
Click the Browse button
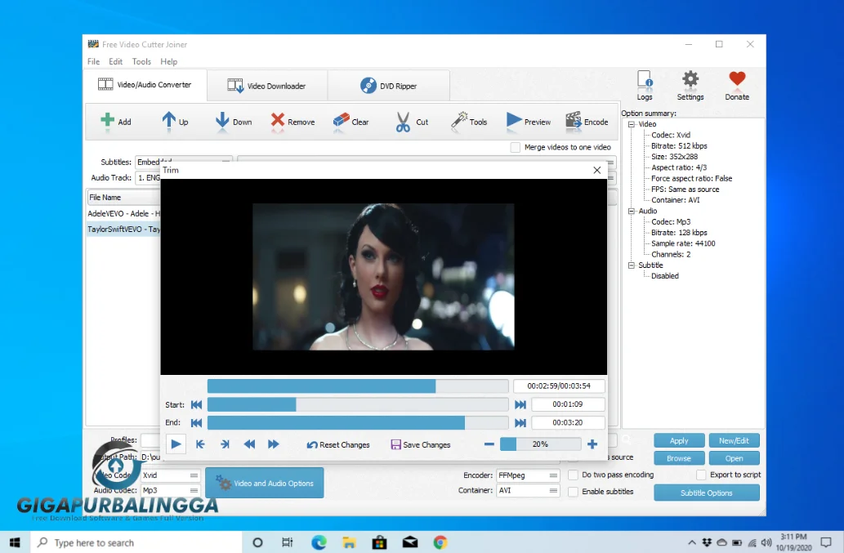coord(679,458)
